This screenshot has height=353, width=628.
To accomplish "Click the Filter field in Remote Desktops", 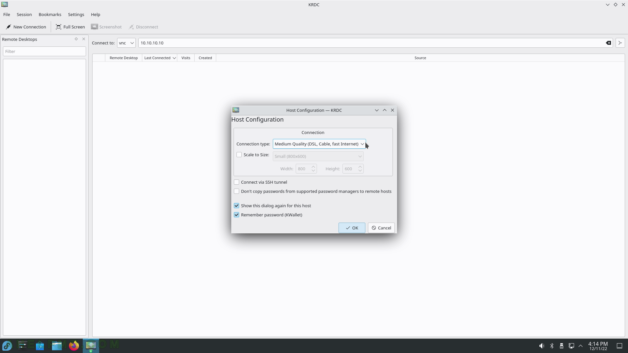I will (44, 51).
